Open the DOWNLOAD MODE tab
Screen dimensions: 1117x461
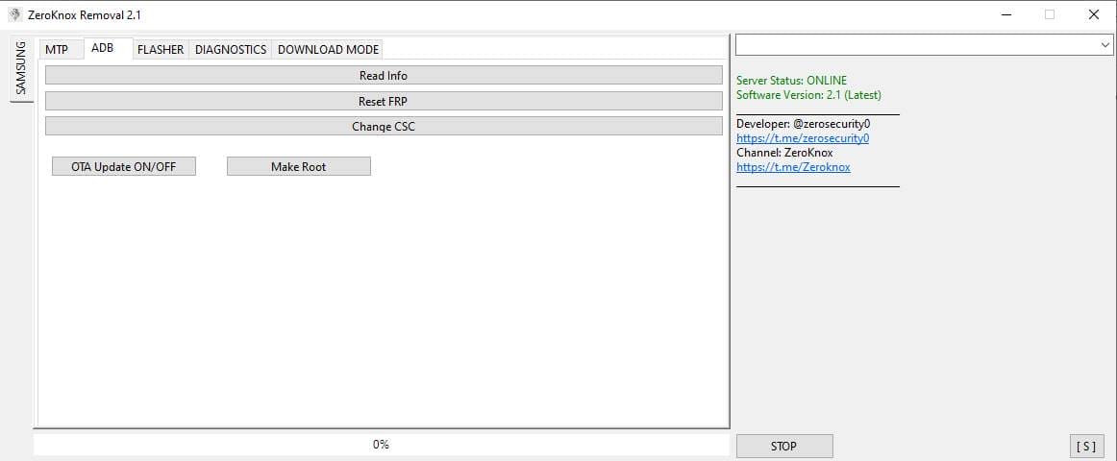328,49
